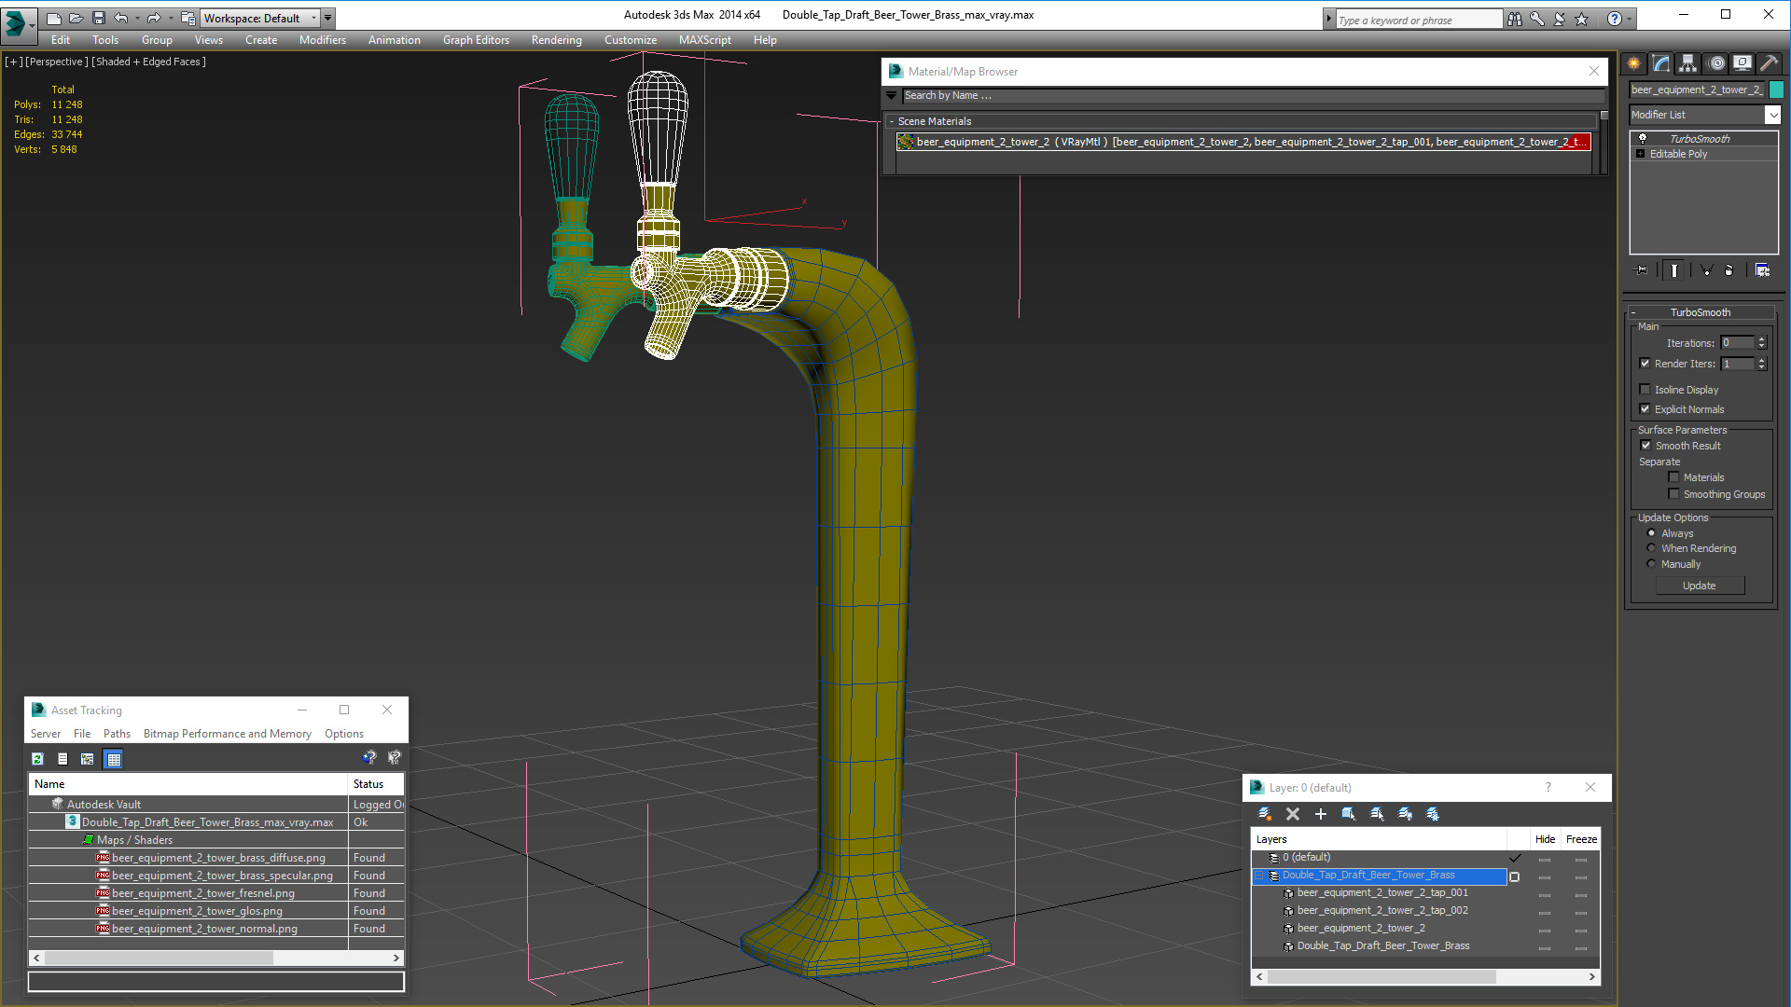The width and height of the screenshot is (1791, 1007).
Task: Collapse the Double_Tap_Draft_Beer_Tower_Brass layer
Action: (x=1259, y=876)
